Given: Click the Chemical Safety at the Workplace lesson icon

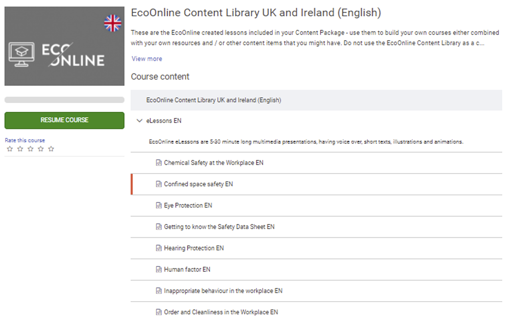Looking at the screenshot, I should [159, 163].
